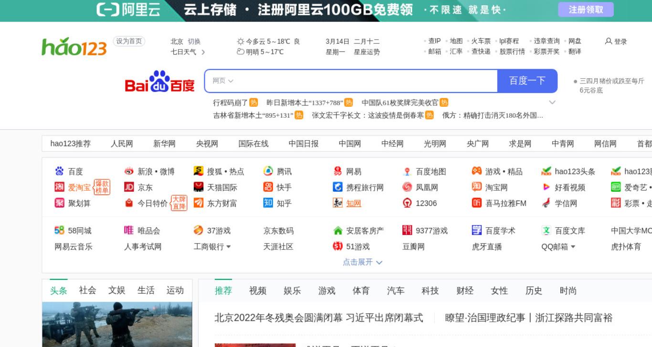Screen dimensions: 652x347
Task: Click the 东方财富 icon
Action: [199, 203]
